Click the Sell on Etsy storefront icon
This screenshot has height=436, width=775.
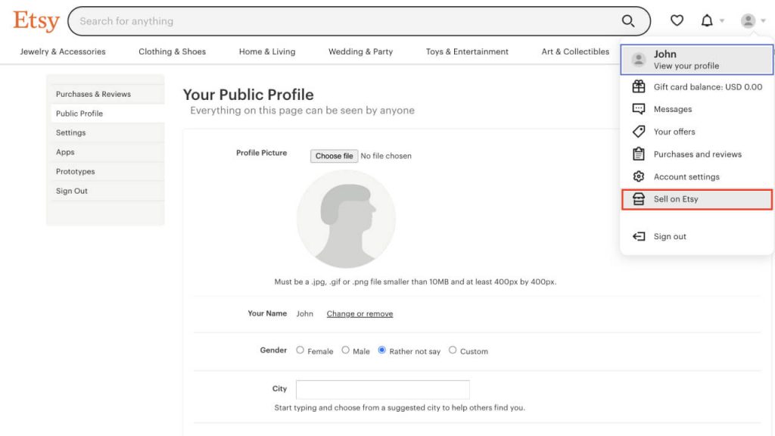pyautogui.click(x=639, y=199)
